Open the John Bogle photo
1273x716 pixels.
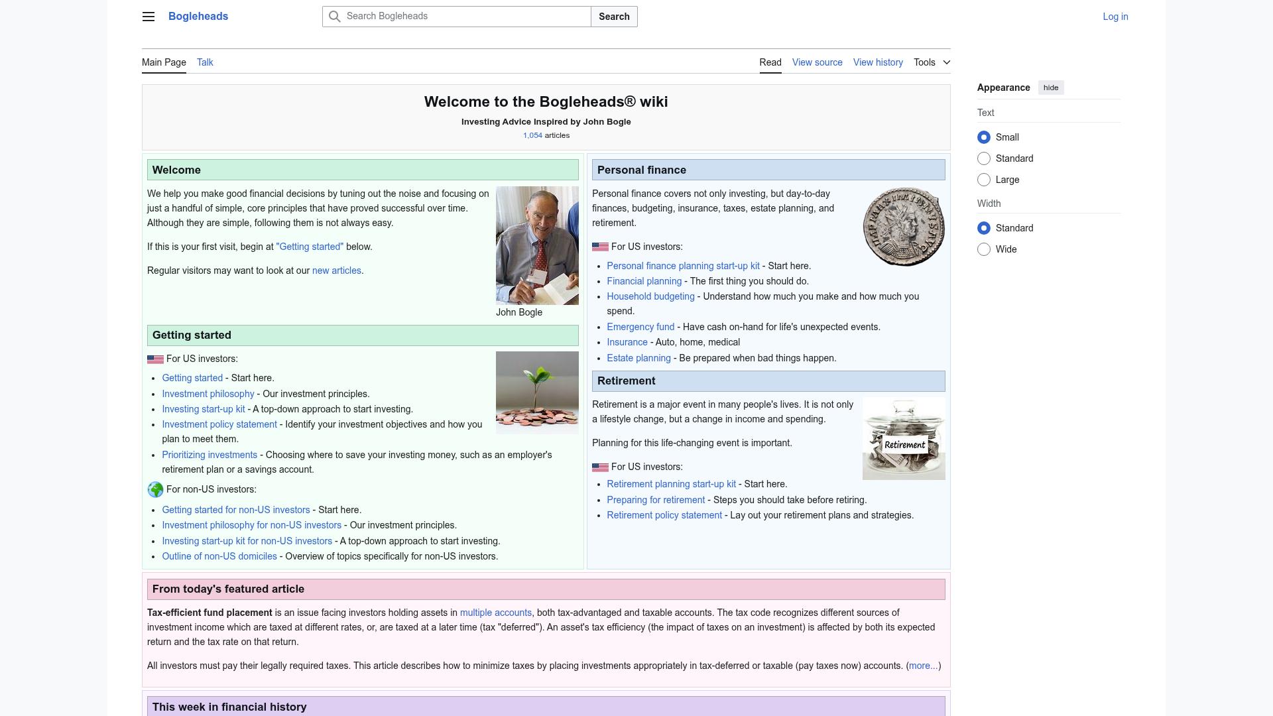pyautogui.click(x=537, y=245)
